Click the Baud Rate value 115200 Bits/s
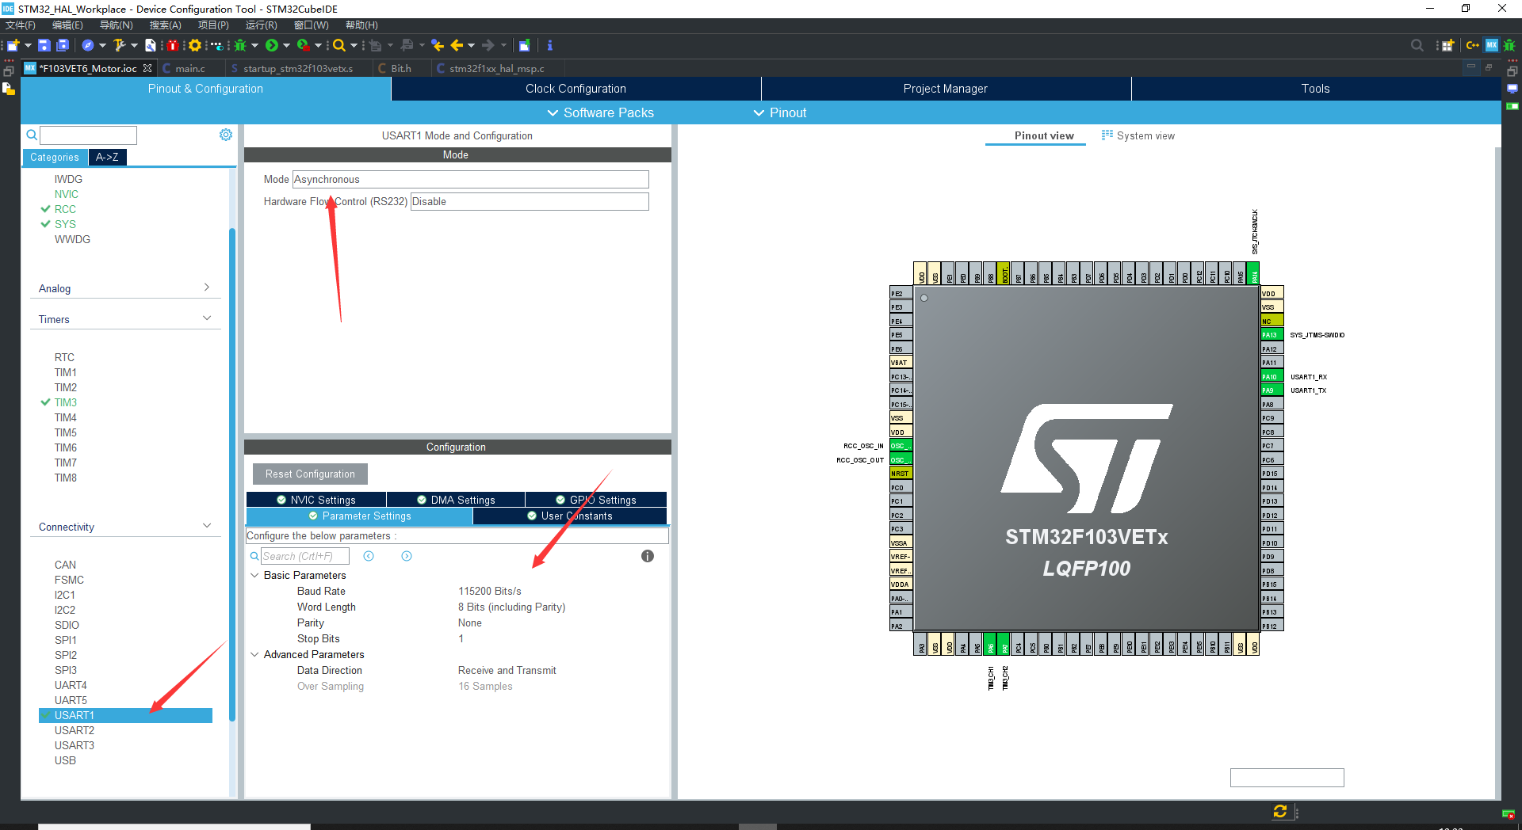The height and width of the screenshot is (830, 1522). 490,592
